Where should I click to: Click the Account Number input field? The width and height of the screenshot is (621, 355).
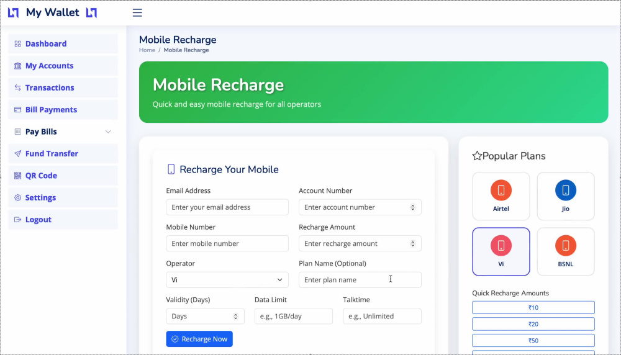point(360,207)
